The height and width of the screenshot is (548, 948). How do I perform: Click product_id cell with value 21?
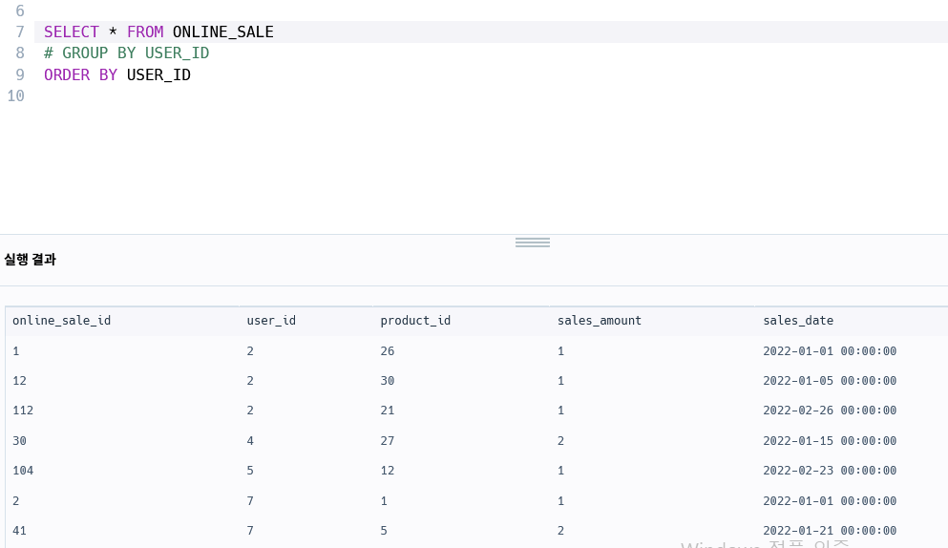[388, 411]
